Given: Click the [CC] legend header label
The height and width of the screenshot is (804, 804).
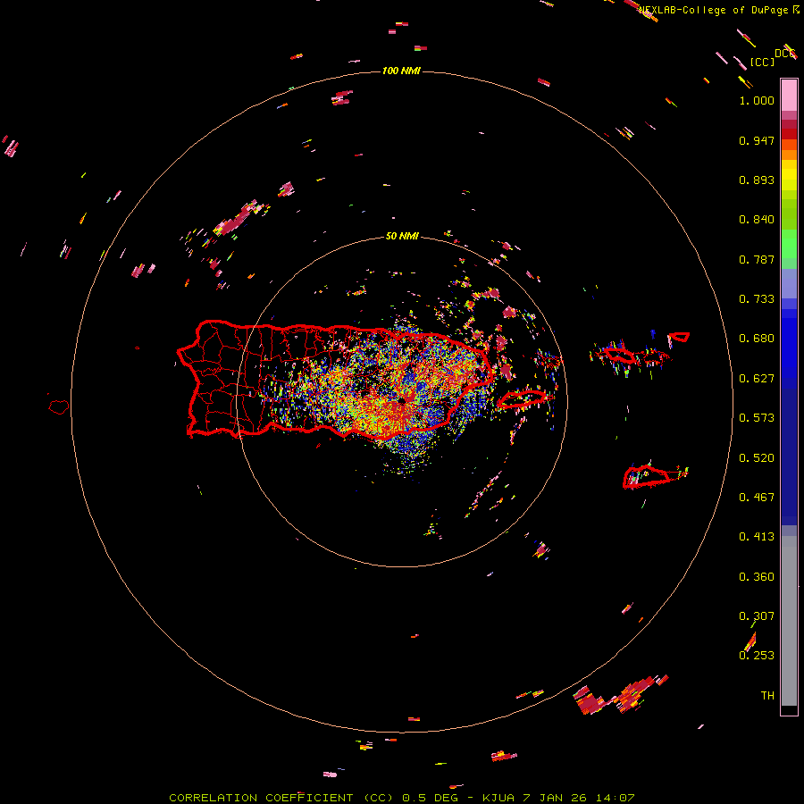Looking at the screenshot, I should tap(762, 62).
